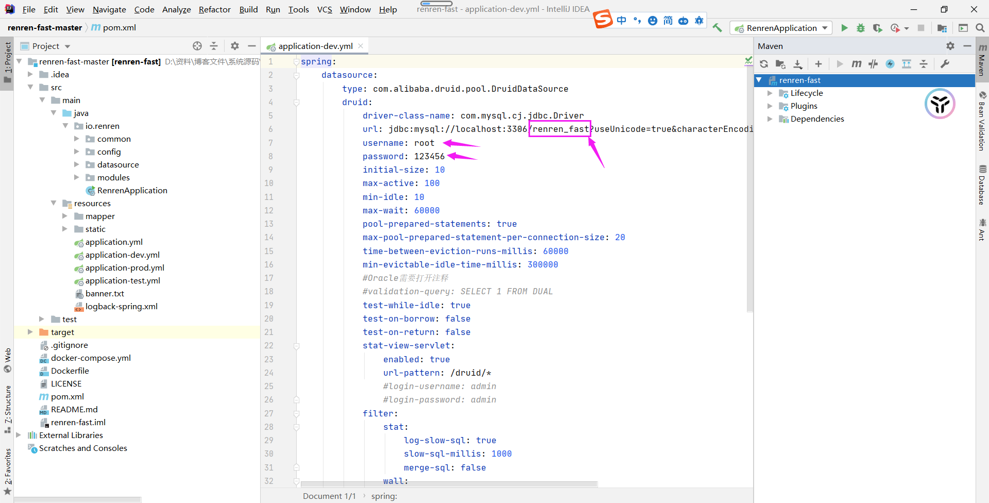
Task: Select docker-compose.yml file
Action: click(91, 358)
